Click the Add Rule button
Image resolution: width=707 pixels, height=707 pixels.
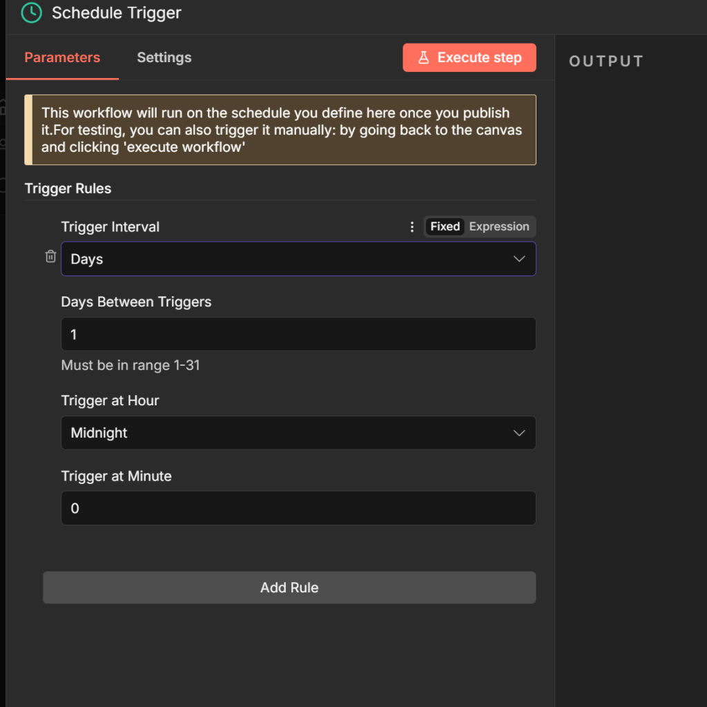click(x=289, y=588)
